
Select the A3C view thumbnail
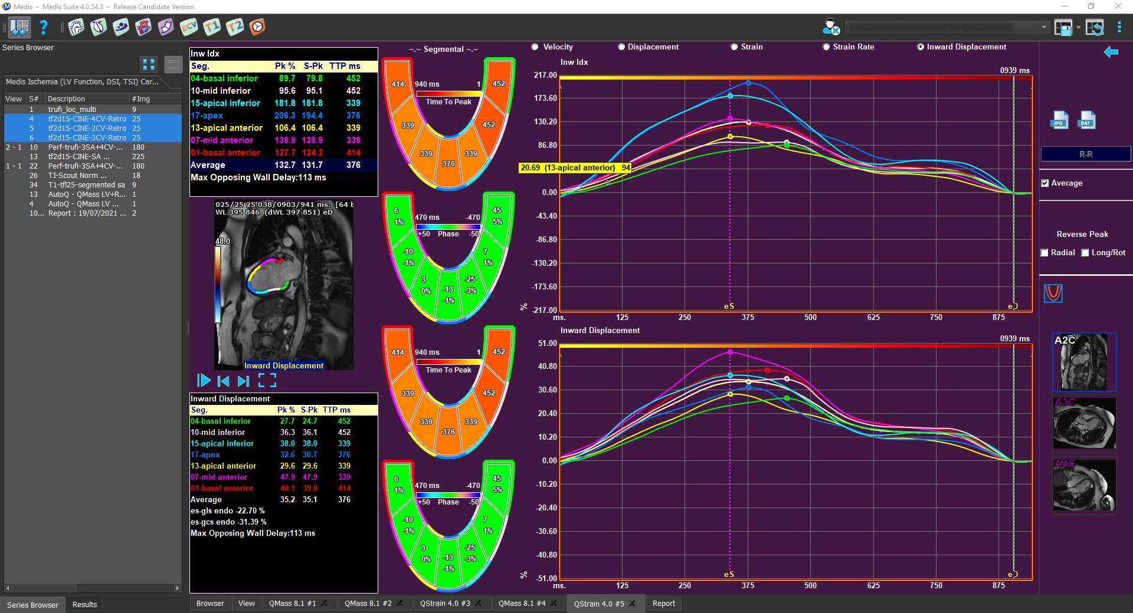tap(1084, 423)
